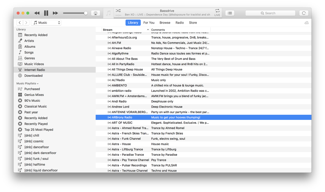Select the highlighted ARBrony Radio row
The image size is (325, 192).
[x=203, y=117]
